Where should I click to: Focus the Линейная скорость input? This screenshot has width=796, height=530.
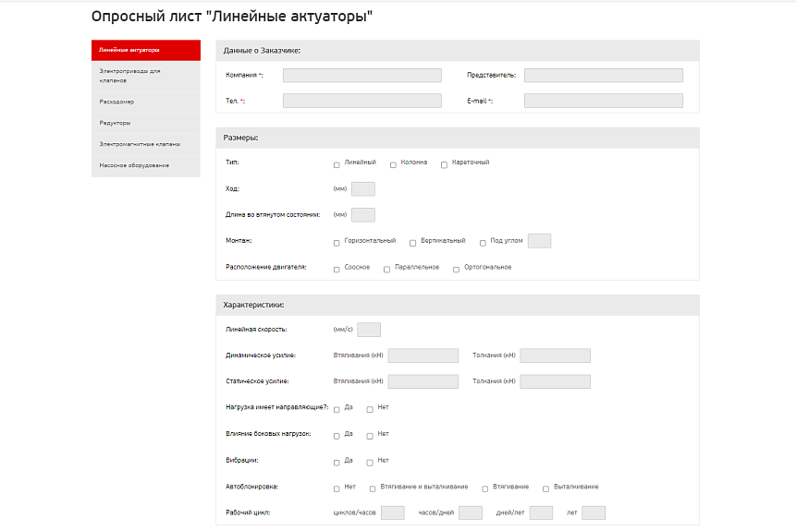pyautogui.click(x=369, y=330)
